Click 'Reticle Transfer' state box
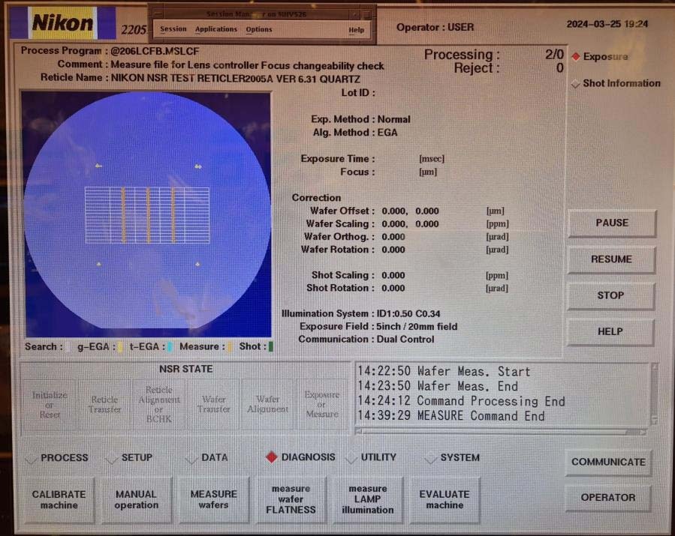 [104, 405]
